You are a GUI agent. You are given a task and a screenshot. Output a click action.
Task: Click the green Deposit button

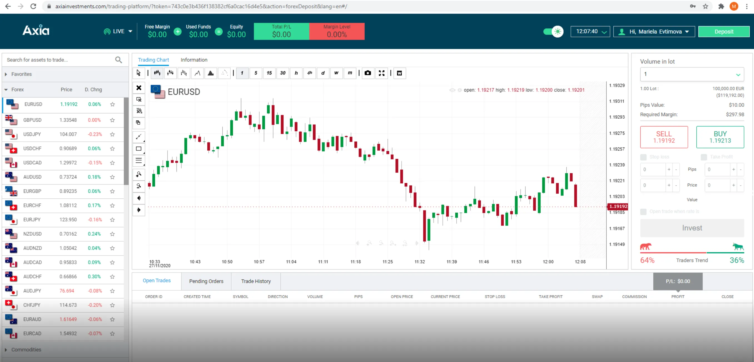point(724,32)
